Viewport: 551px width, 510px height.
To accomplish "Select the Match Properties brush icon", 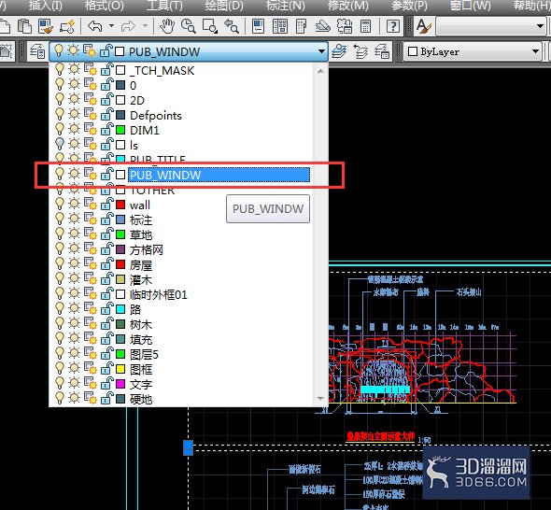I will pyautogui.click(x=46, y=26).
